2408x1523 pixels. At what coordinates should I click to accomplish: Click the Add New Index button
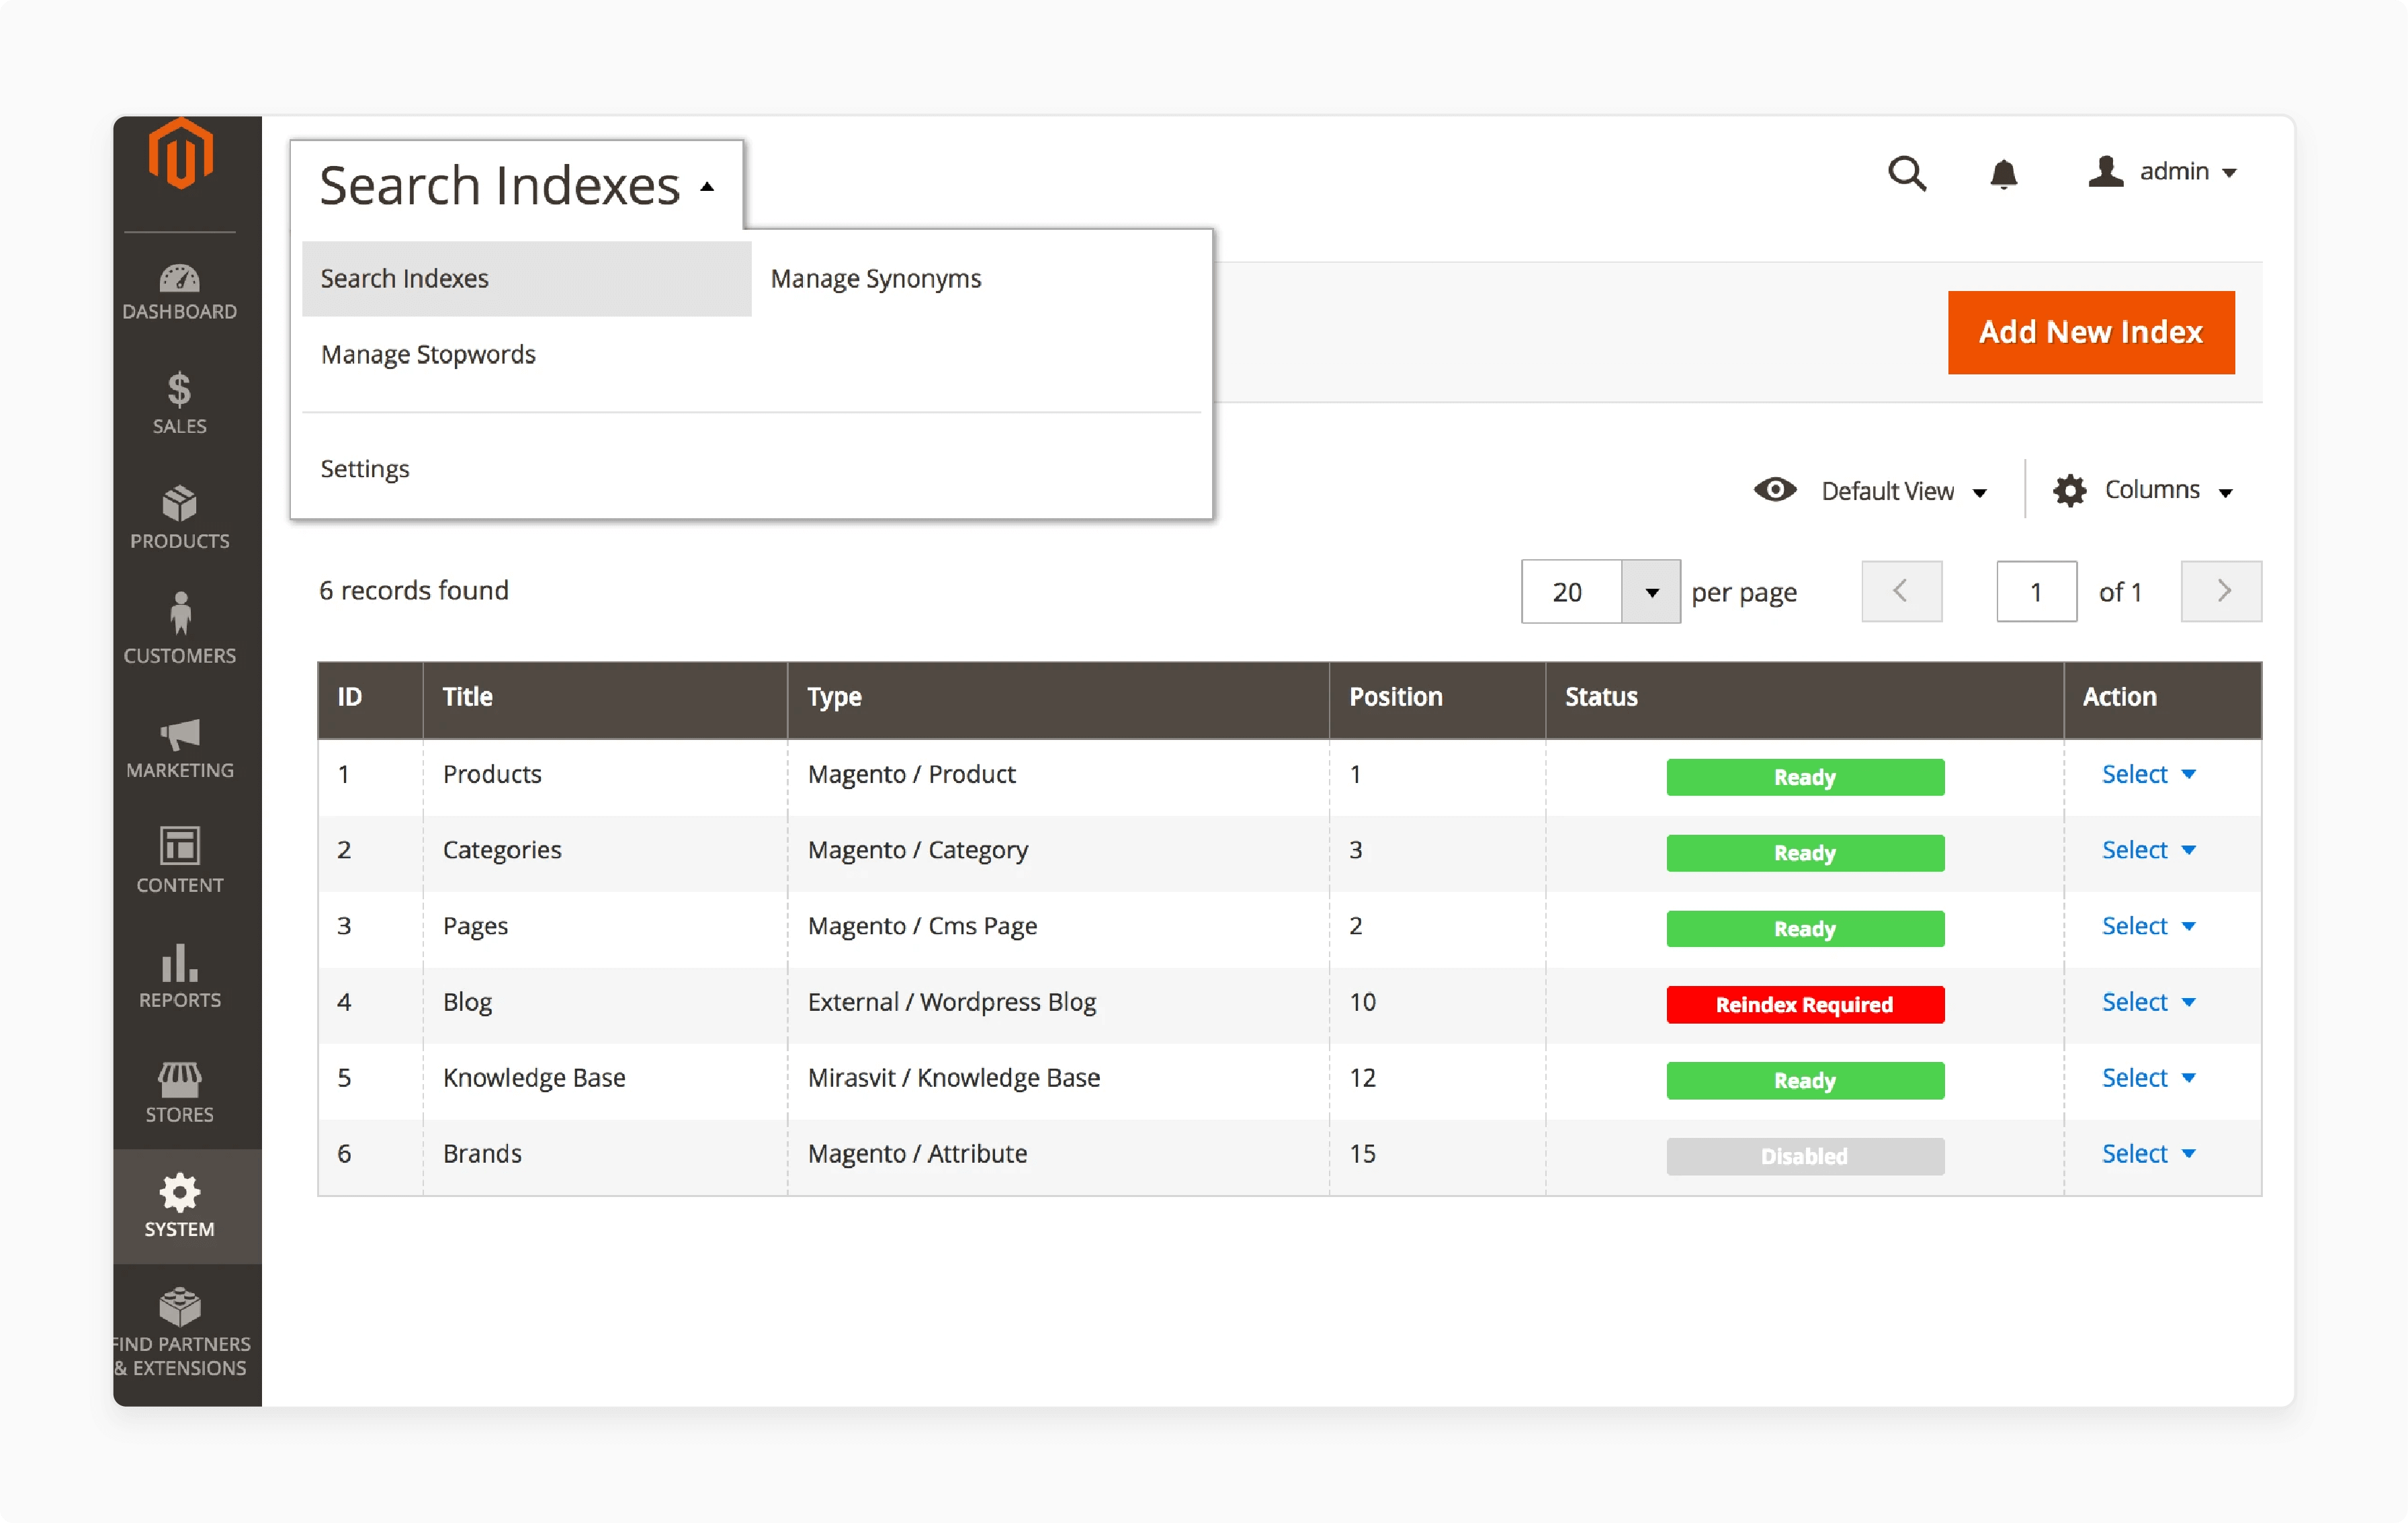2091,332
